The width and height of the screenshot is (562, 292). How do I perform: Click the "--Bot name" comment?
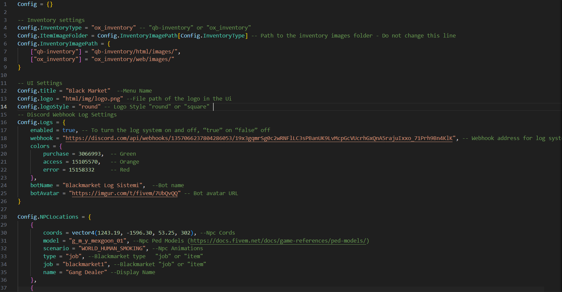coord(168,185)
